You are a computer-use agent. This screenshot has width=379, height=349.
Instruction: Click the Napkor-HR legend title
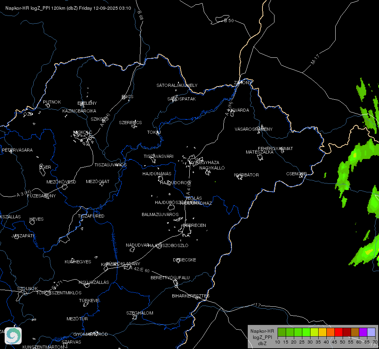pos(262,331)
